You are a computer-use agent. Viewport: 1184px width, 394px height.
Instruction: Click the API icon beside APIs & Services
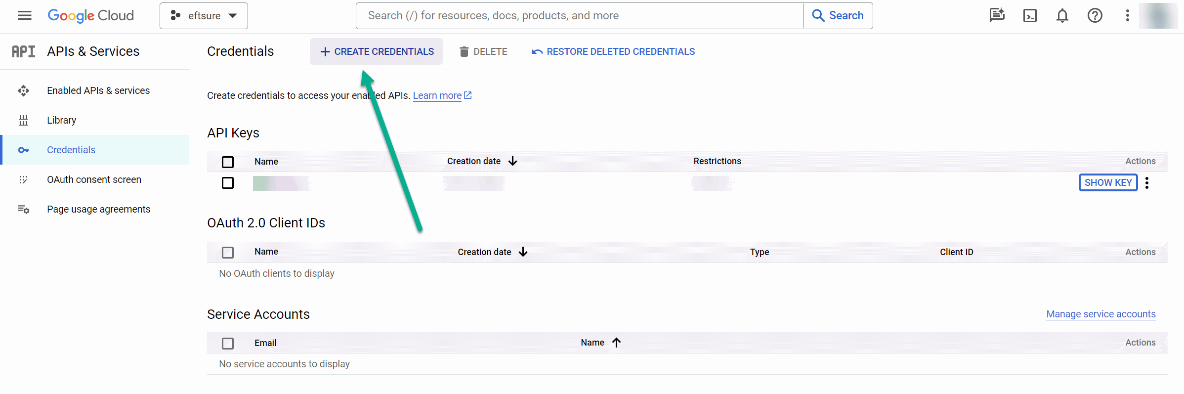[x=24, y=51]
